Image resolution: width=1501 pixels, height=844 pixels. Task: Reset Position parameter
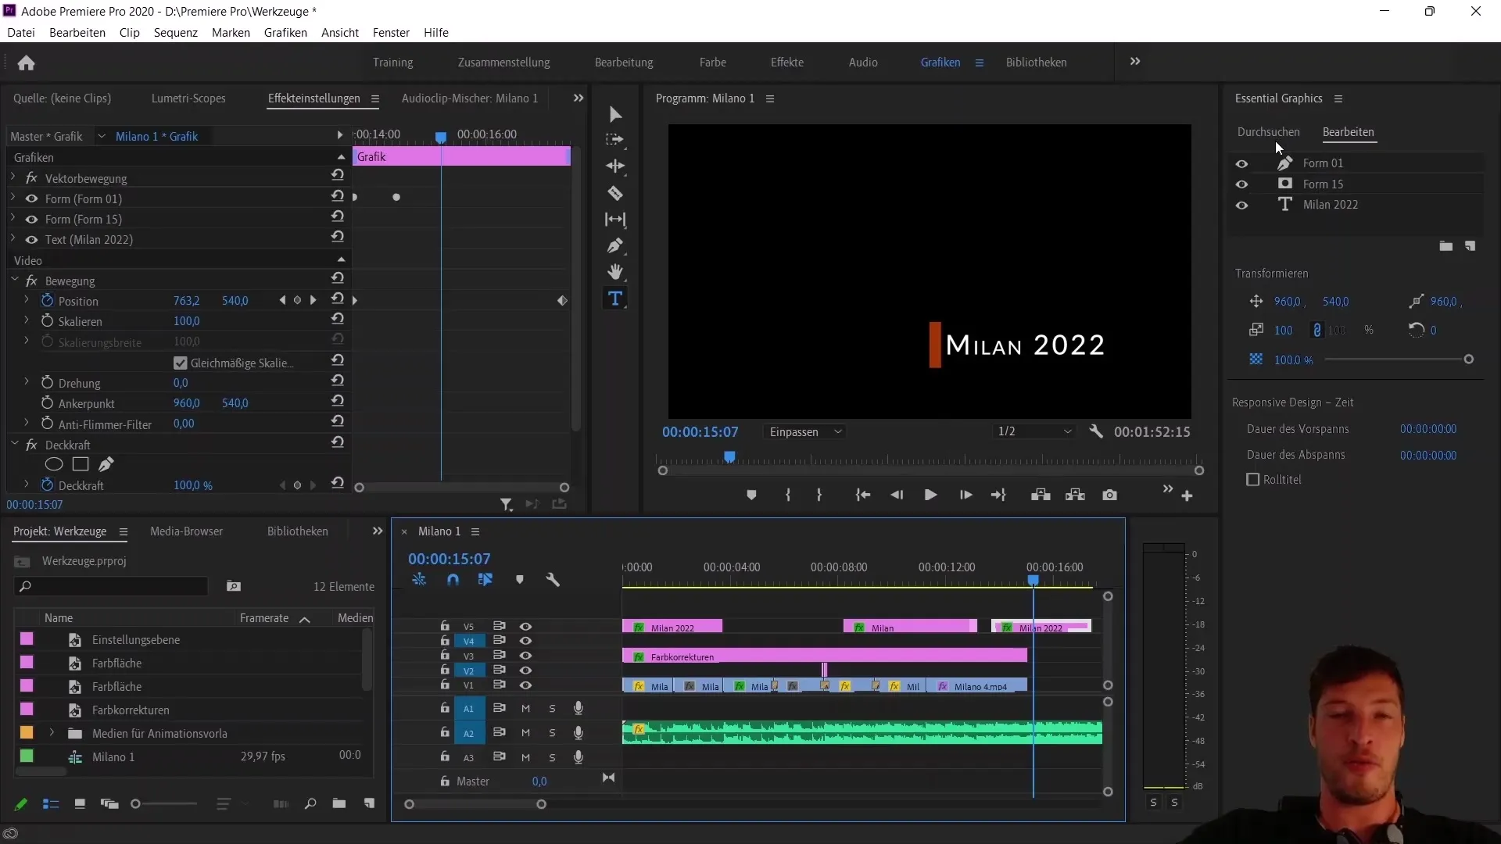pos(337,299)
